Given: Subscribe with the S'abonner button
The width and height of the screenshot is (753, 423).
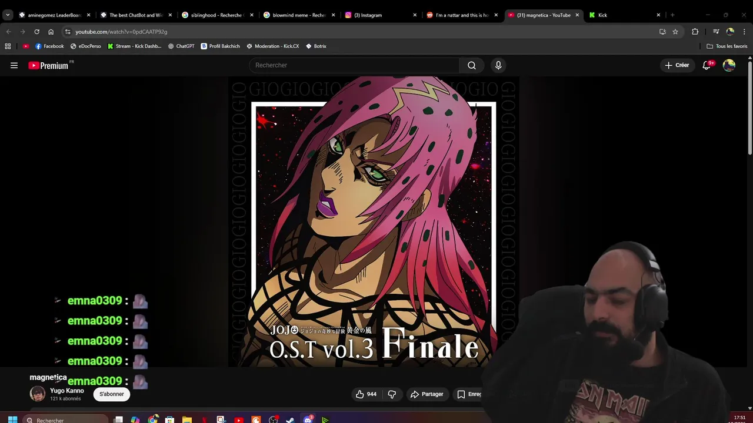Looking at the screenshot, I should [x=112, y=394].
